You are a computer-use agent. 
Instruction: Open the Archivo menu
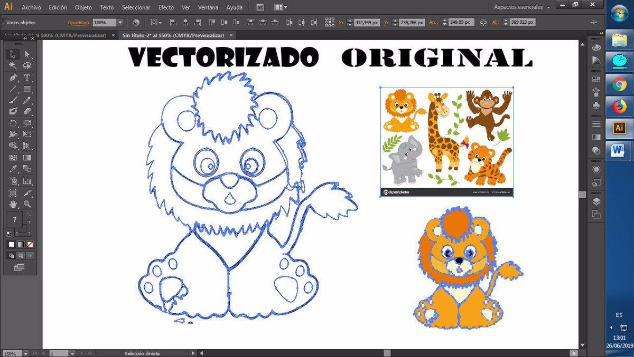[32, 7]
